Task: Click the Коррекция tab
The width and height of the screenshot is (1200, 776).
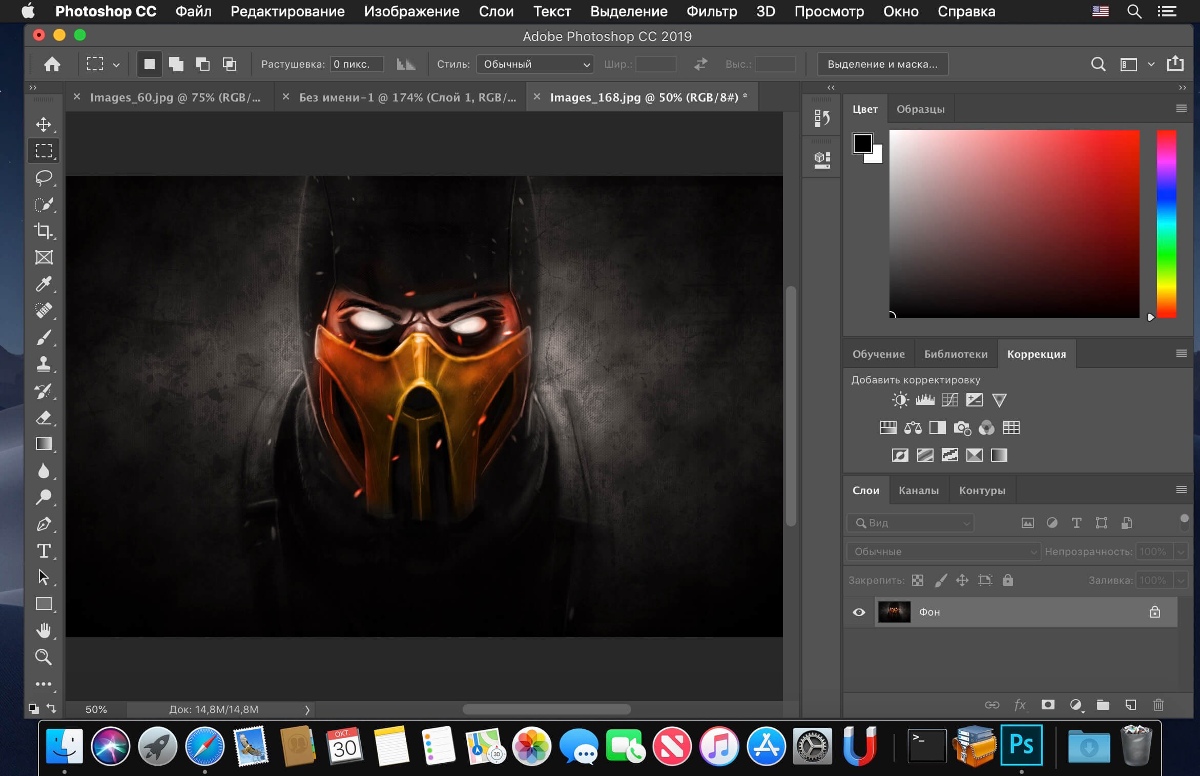Action: 1035,354
